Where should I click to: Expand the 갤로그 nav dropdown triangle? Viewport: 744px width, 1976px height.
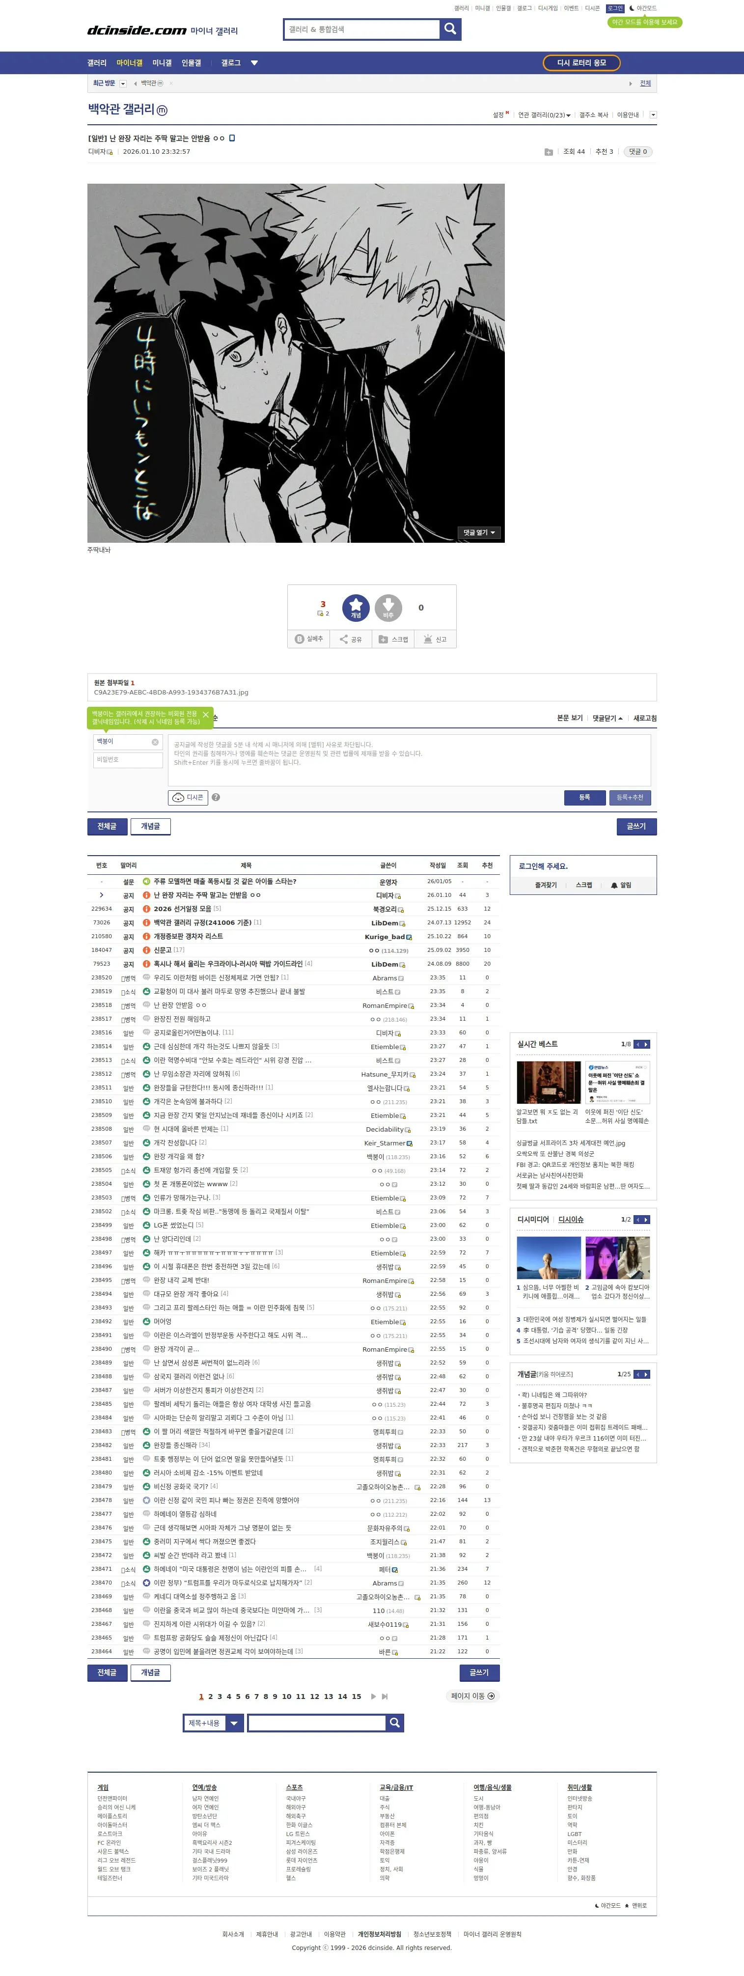click(x=255, y=63)
